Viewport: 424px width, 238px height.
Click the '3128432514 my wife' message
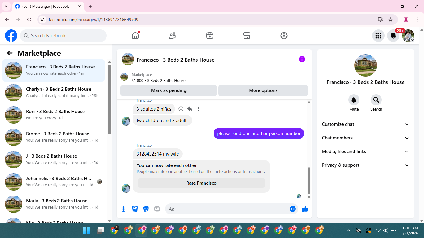158,154
